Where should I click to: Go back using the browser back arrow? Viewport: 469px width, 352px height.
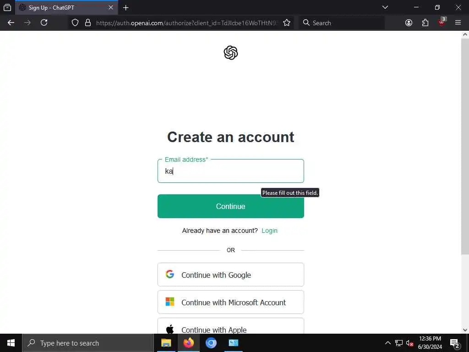point(11,23)
